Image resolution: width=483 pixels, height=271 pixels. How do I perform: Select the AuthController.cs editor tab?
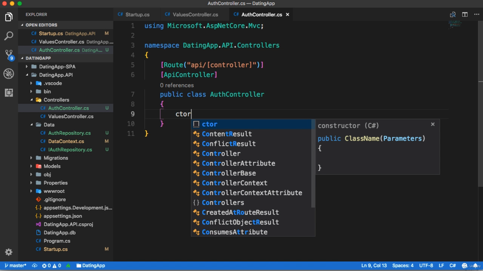(x=261, y=14)
